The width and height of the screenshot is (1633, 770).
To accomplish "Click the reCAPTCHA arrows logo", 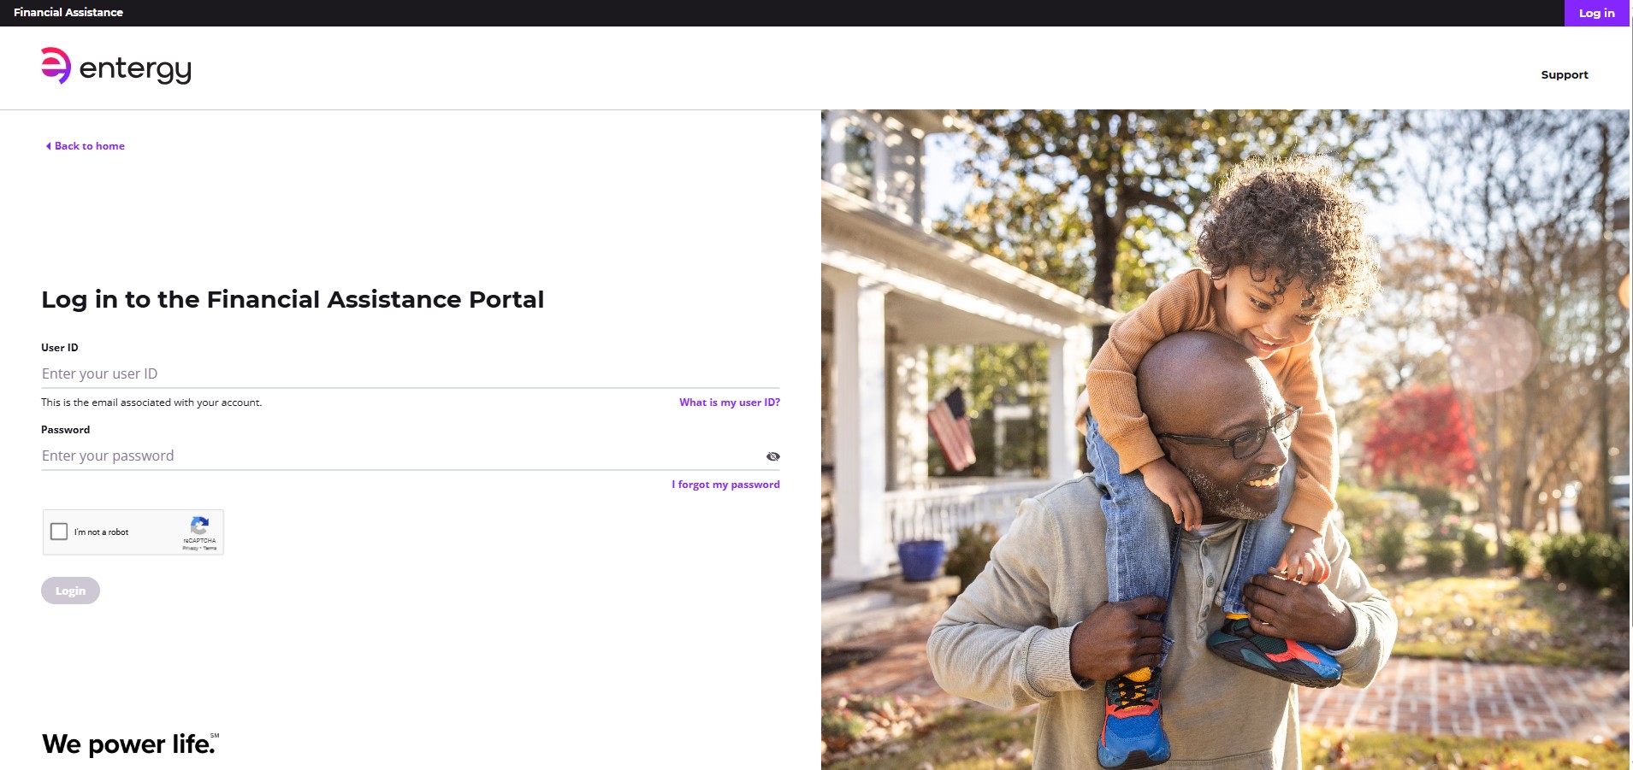I will (x=199, y=525).
